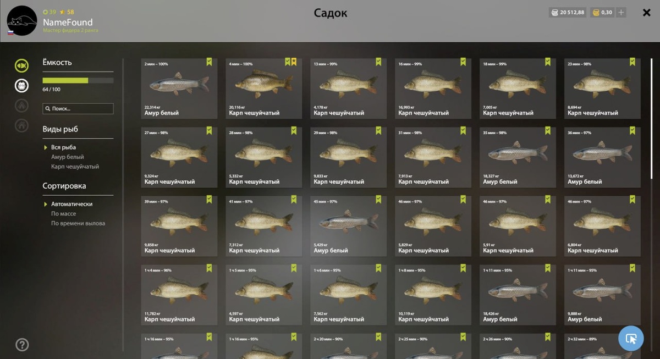Screen dimensions: 660x359
Task: Select the fish keepnet sidebar icon
Action: pyautogui.click(x=21, y=65)
